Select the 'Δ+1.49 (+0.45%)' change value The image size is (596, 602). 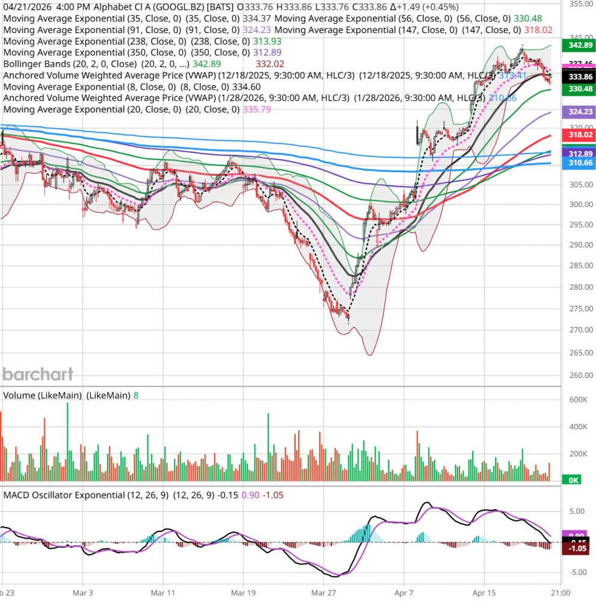[x=424, y=7]
